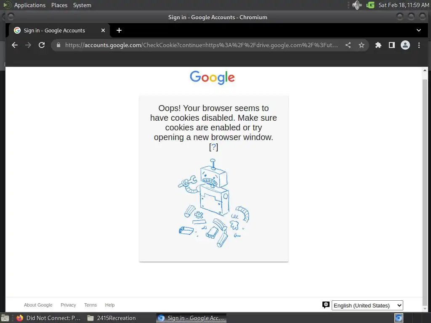Click the language speech bubble icon
Viewport: 431px width, 323px height.
[326, 305]
